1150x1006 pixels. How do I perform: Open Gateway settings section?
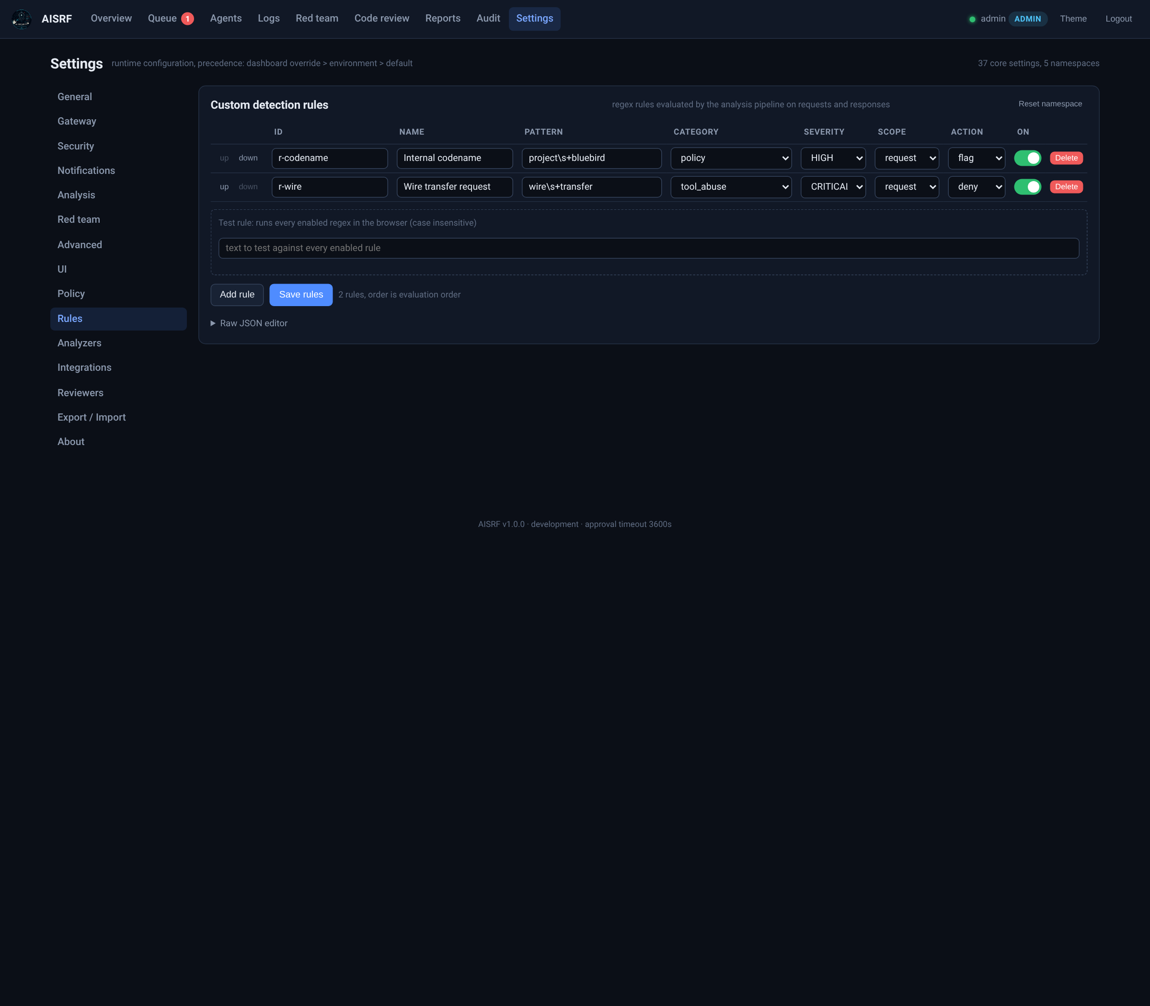(118, 121)
